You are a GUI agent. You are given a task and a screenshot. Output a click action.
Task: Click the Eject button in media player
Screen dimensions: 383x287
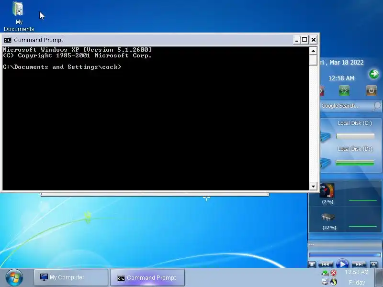pyautogui.click(x=374, y=265)
